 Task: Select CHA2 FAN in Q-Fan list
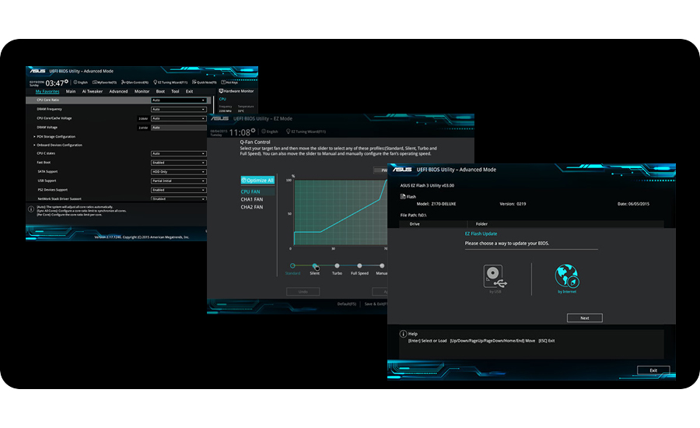tap(252, 207)
